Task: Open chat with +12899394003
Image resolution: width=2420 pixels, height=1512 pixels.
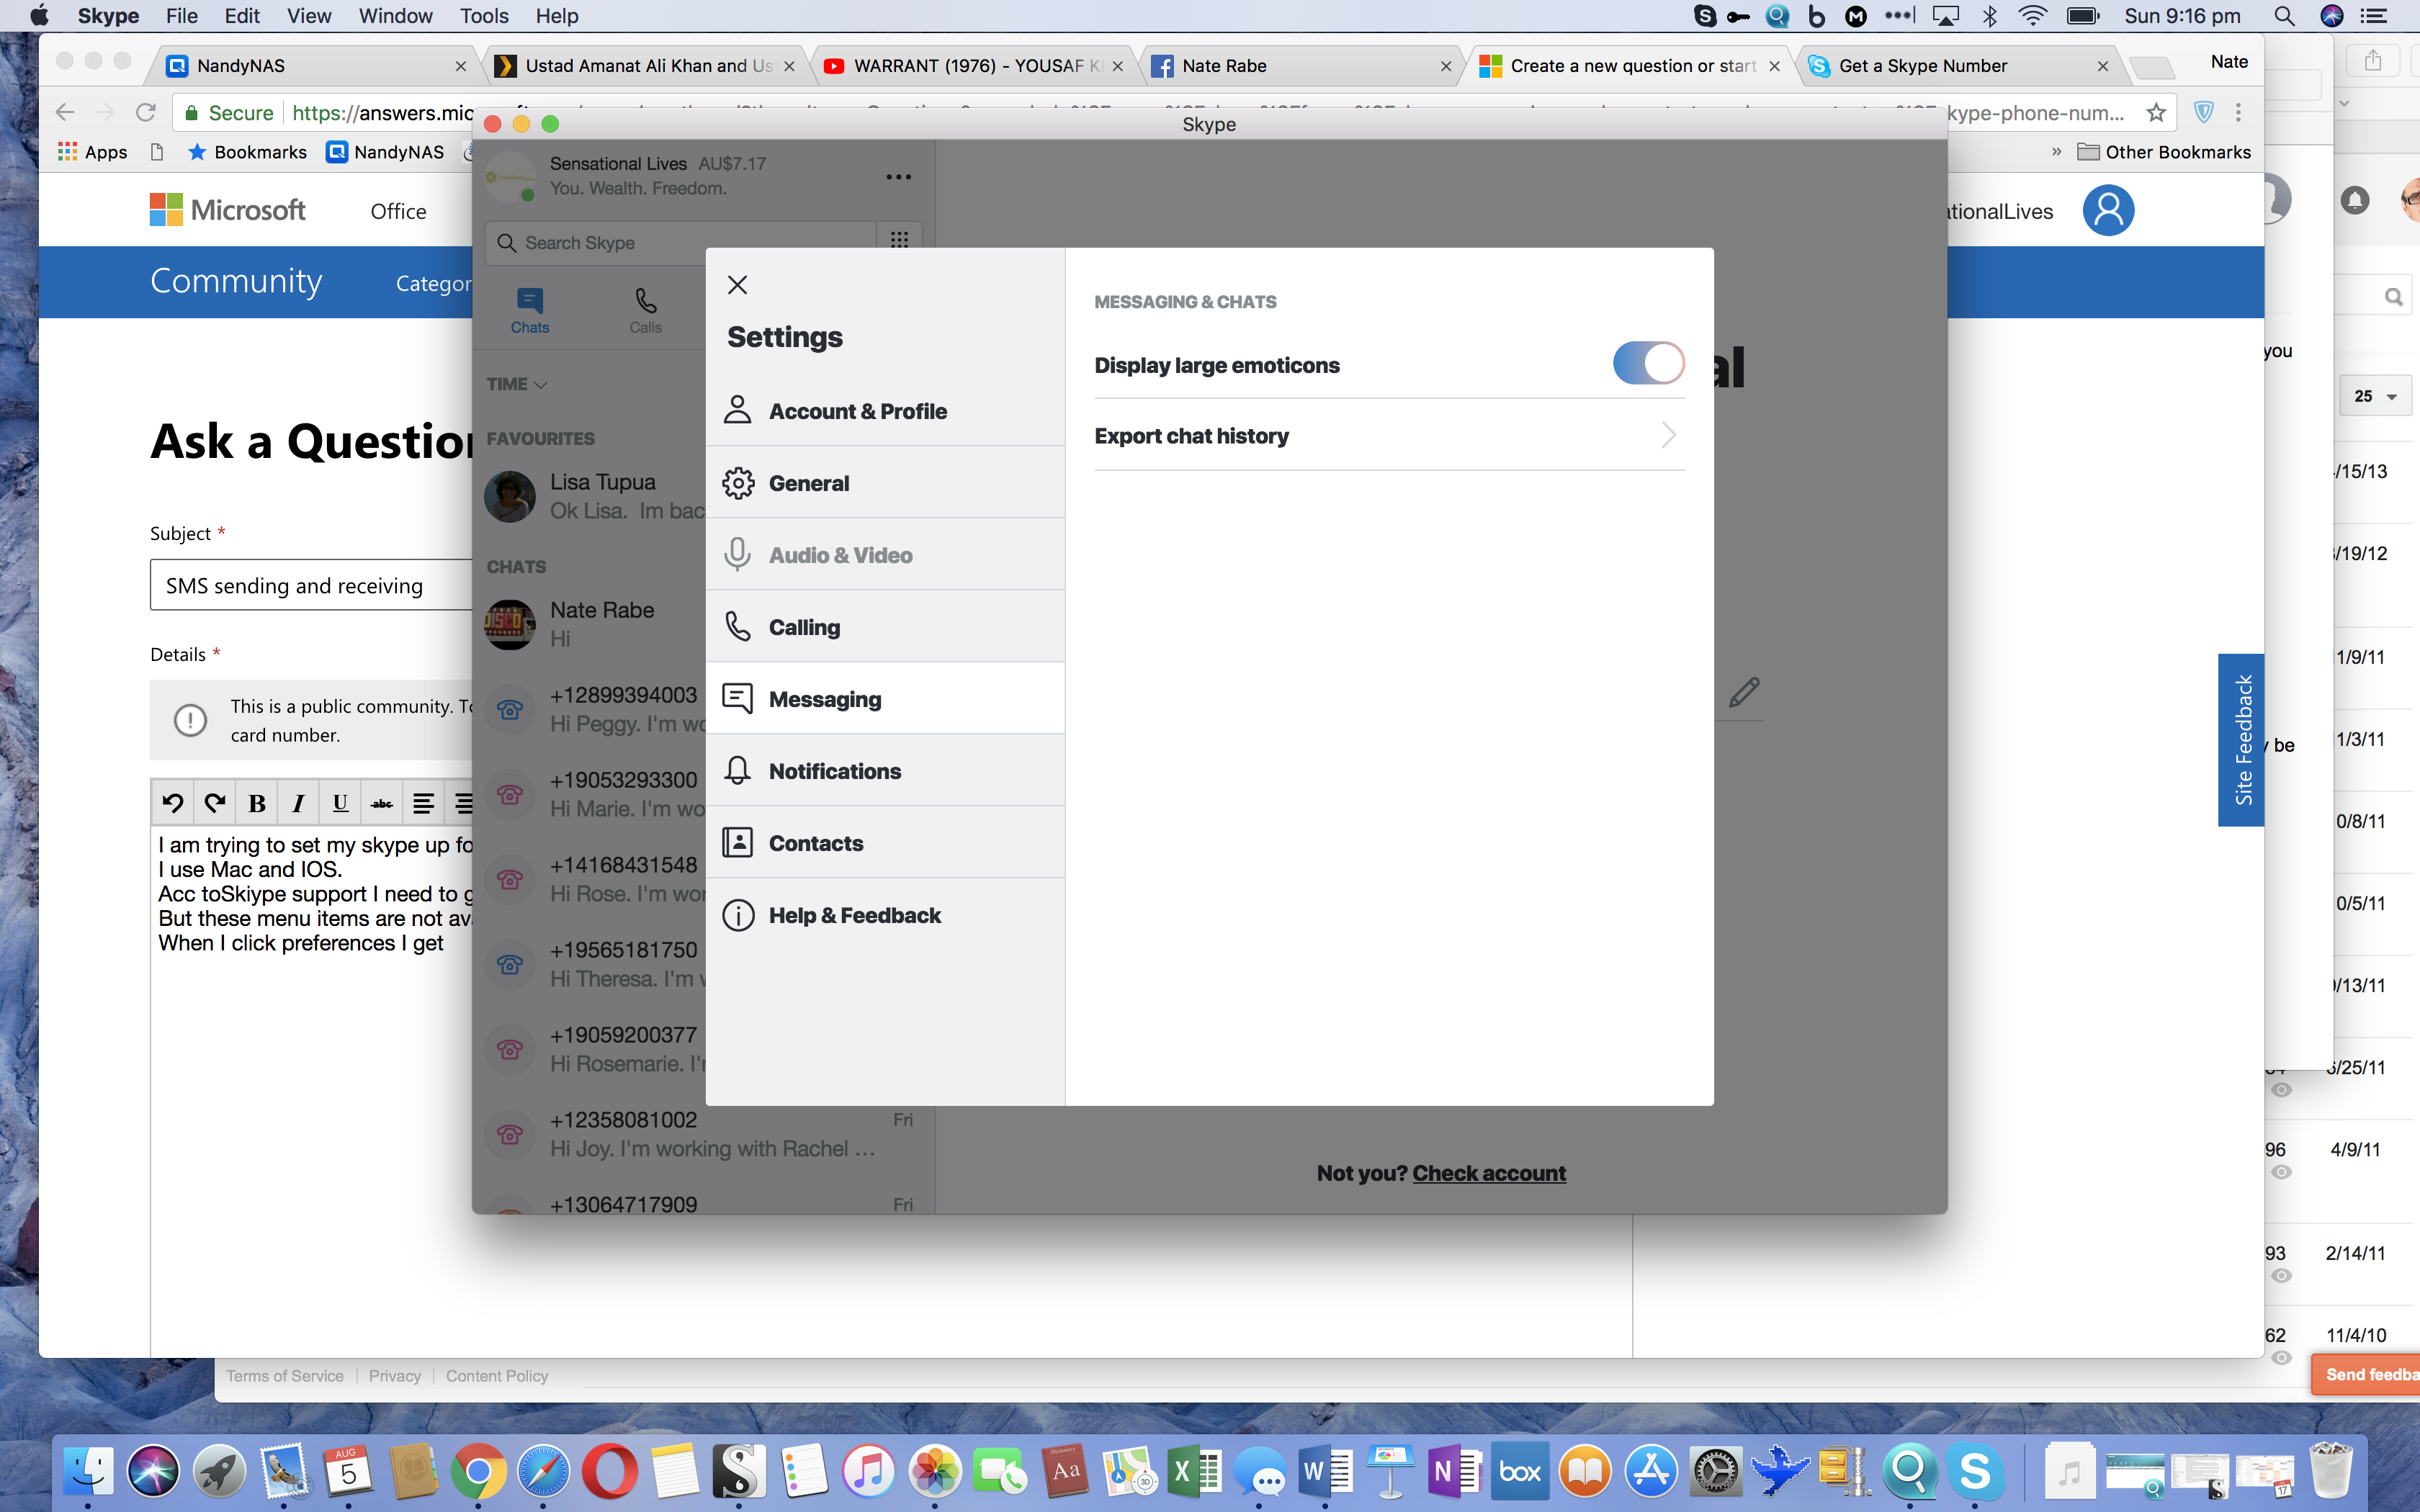Action: 595,709
